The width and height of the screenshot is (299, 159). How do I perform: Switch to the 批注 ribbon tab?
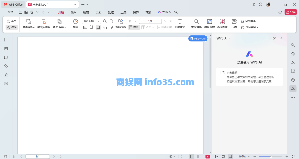111,12
